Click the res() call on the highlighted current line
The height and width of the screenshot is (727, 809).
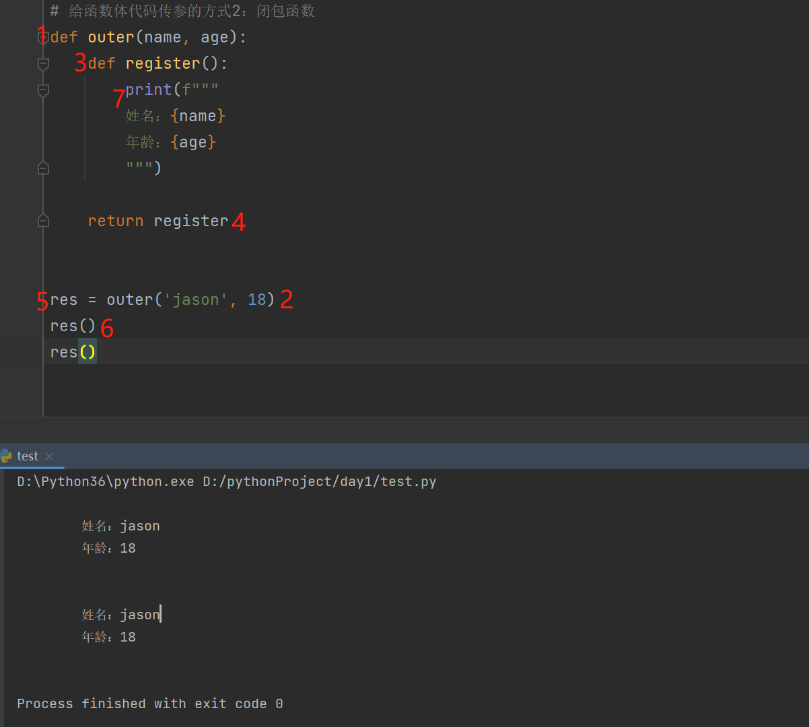point(73,352)
